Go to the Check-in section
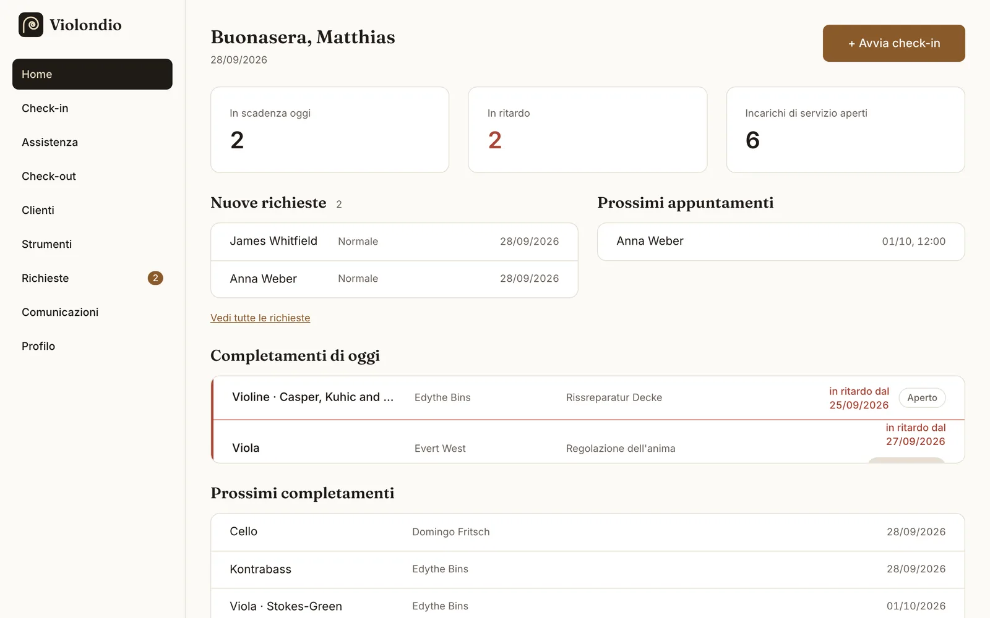Screen dimensions: 990x618 [92, 108]
